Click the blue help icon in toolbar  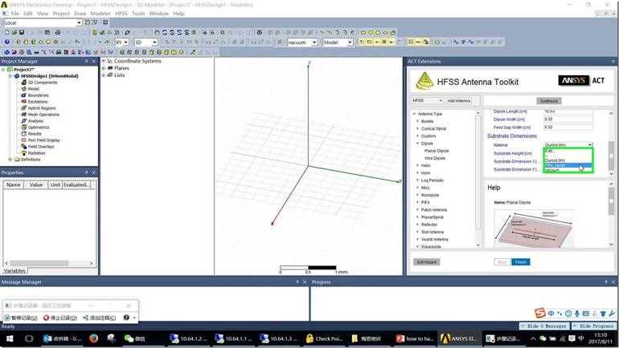coord(6,42)
